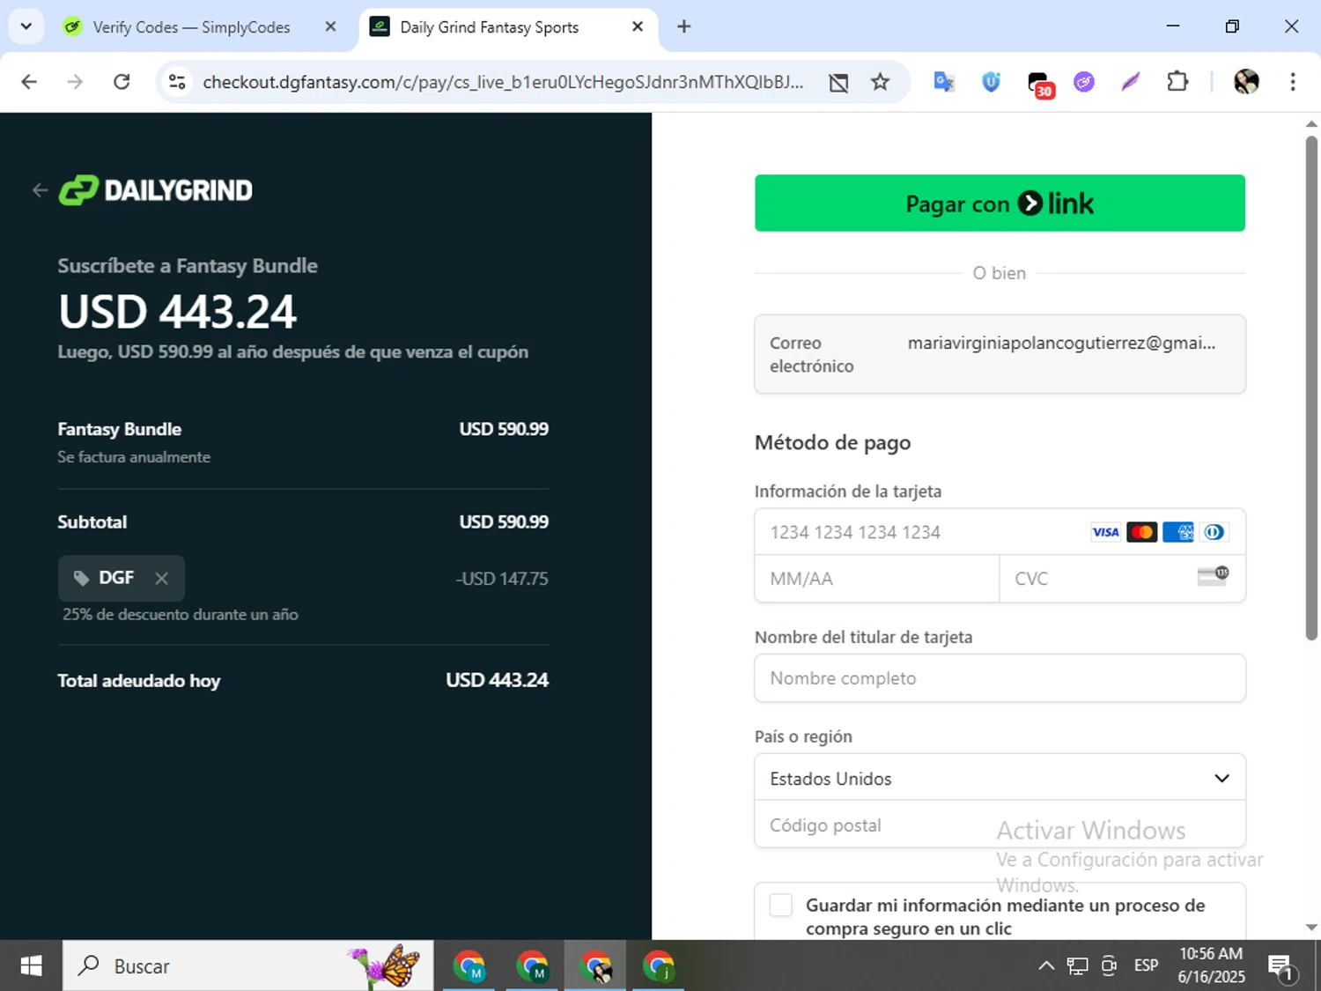Open the Google Translate extension
The height and width of the screenshot is (991, 1321).
click(x=944, y=82)
